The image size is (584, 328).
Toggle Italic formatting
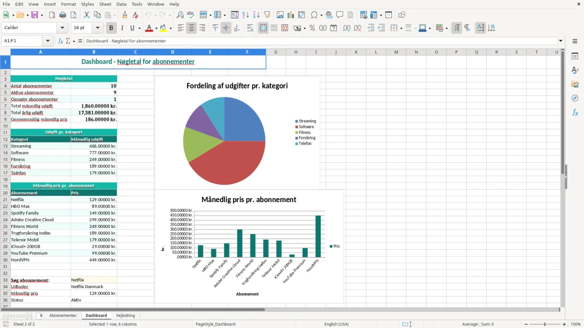pyautogui.click(x=122, y=28)
